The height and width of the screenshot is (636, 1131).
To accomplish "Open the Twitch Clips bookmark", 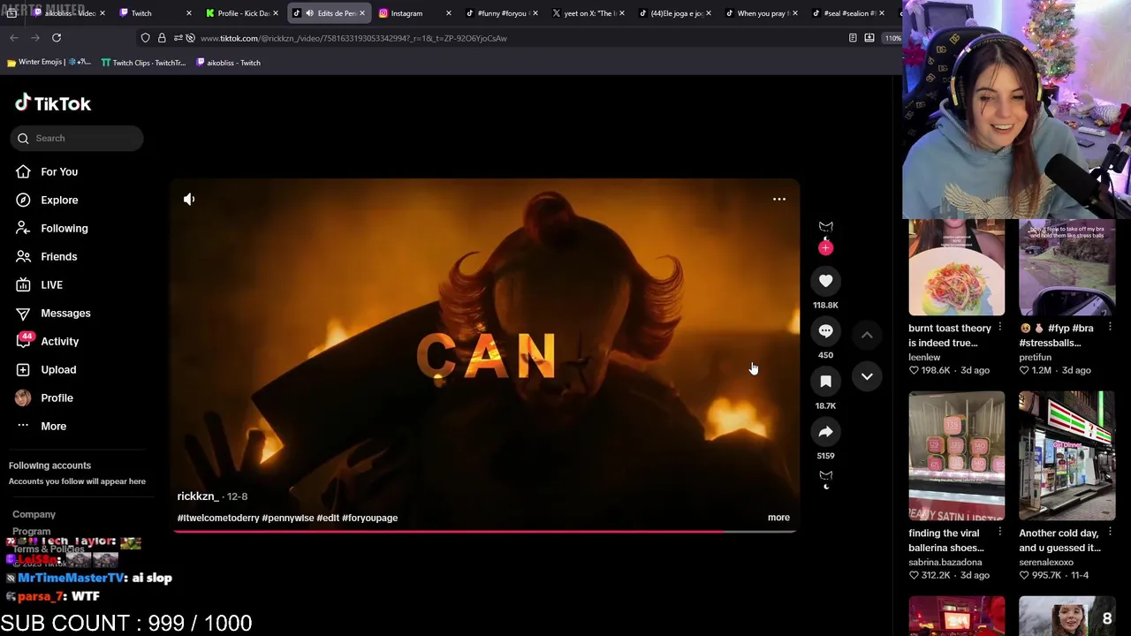I will pos(143,63).
